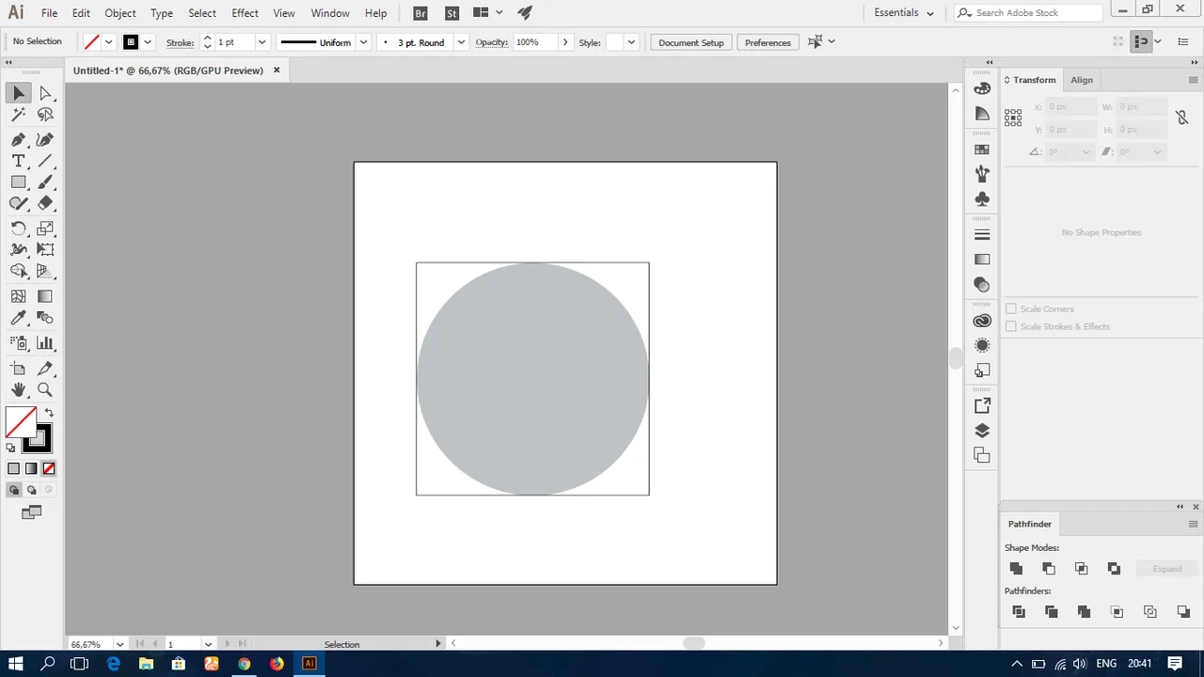Open the Window menu
Viewport: 1204px width, 677px height.
[330, 13]
